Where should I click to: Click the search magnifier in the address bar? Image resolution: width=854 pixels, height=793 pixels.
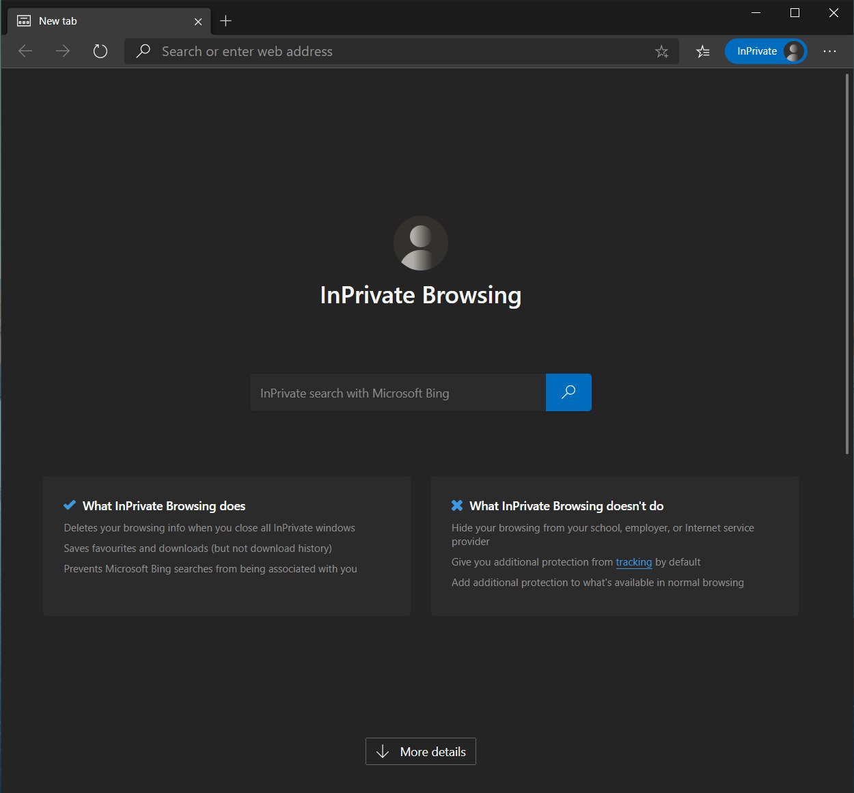(143, 51)
